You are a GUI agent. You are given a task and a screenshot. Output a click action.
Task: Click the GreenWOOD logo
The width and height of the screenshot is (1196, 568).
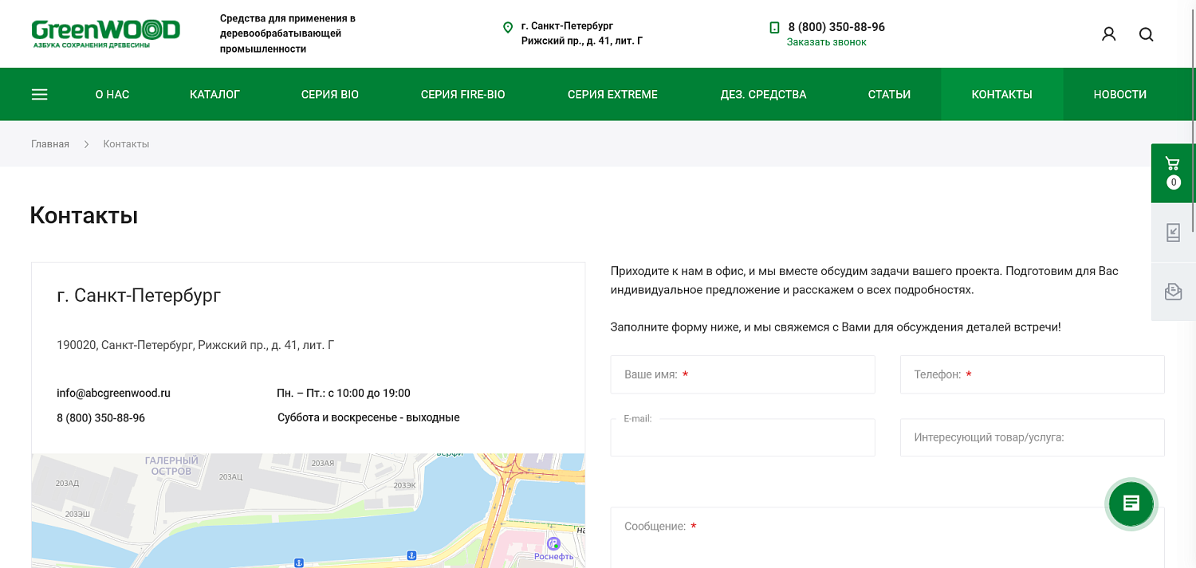coord(105,33)
